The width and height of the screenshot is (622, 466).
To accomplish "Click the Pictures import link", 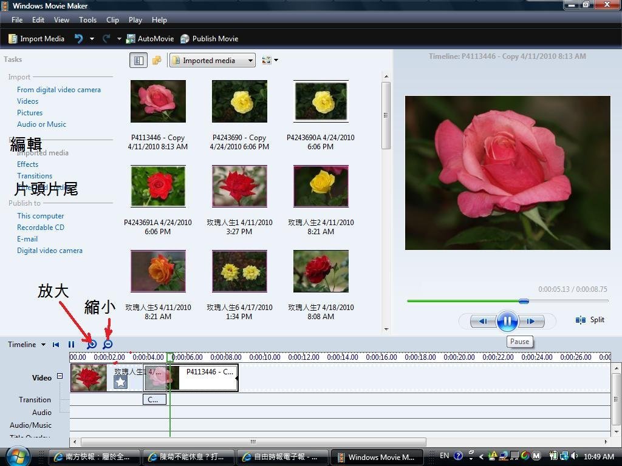I will 29,112.
